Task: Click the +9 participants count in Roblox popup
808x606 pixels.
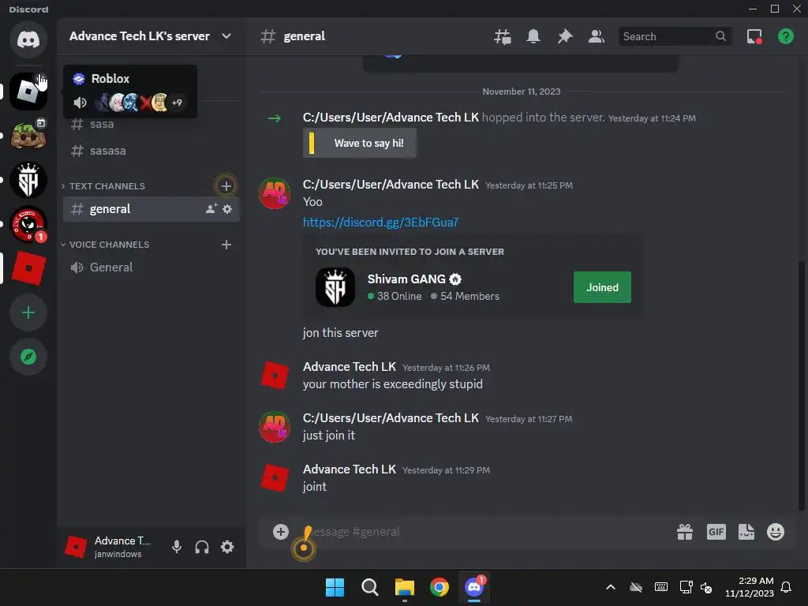Action: (177, 103)
